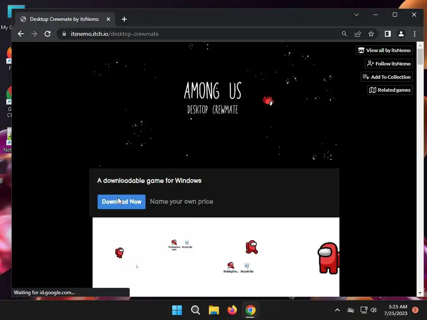Viewport: 427px width, 320px height.
Task: Open volume control tray icon
Action: (374, 310)
